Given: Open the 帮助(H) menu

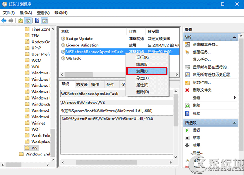Looking at the screenshot, I should point(61,13).
